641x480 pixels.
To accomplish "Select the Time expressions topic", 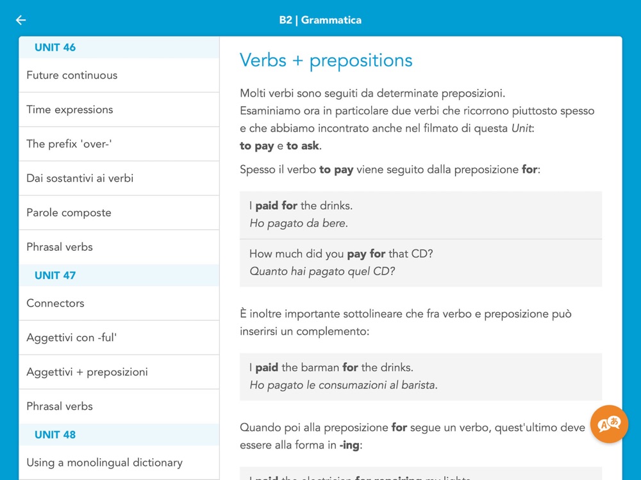I will point(69,109).
